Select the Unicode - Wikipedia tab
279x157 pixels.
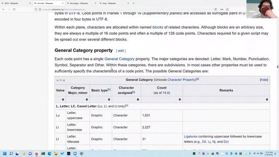click(x=49, y=3)
